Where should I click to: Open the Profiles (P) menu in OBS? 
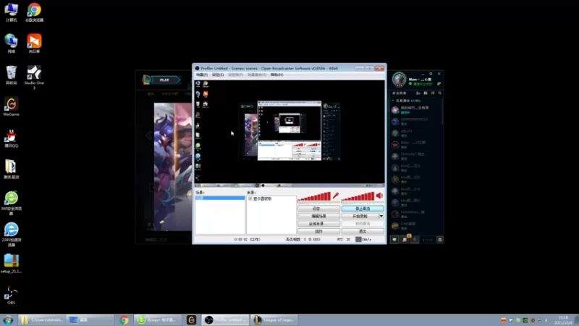(235, 75)
